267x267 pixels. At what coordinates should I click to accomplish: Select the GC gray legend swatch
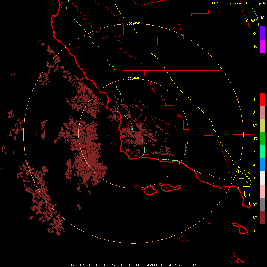pyautogui.click(x=262, y=204)
